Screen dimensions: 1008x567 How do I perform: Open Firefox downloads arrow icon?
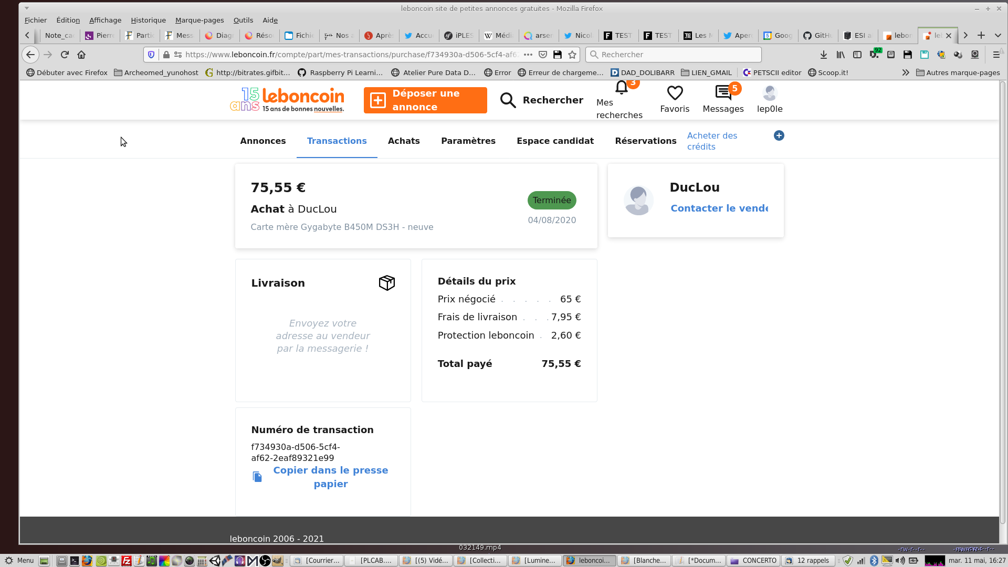824,55
